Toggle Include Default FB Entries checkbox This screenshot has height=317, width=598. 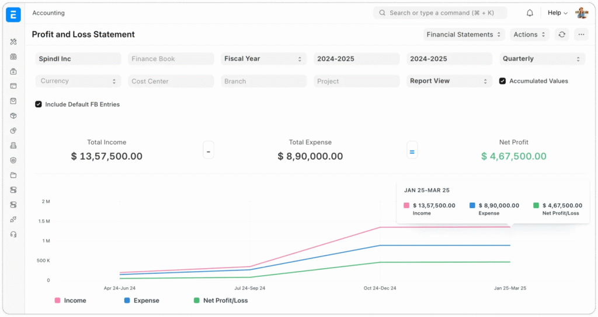click(x=39, y=104)
